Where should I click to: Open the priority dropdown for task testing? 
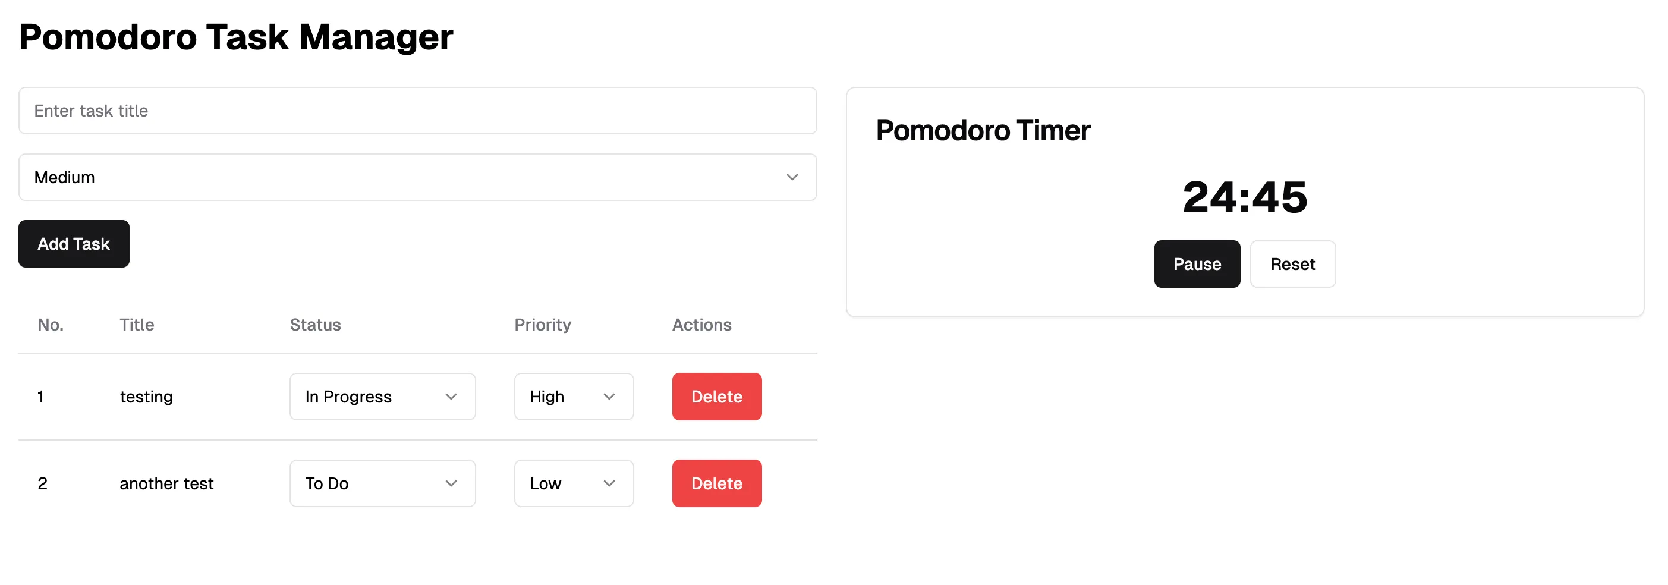click(x=573, y=396)
